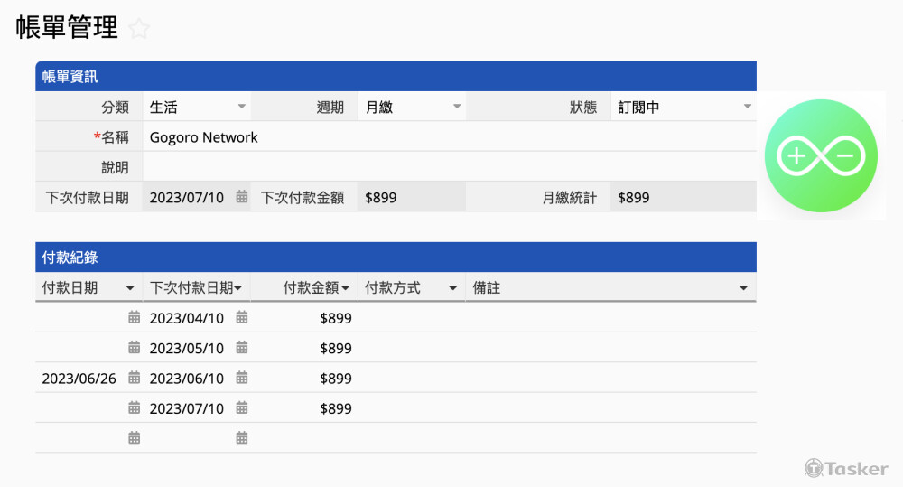Viewport: 903px width, 487px height.
Task: Open 付款方式 column header menu
Action: click(453, 288)
